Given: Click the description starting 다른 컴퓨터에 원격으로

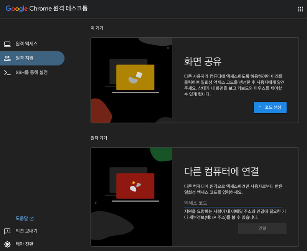Looking at the screenshot, I should [x=233, y=189].
